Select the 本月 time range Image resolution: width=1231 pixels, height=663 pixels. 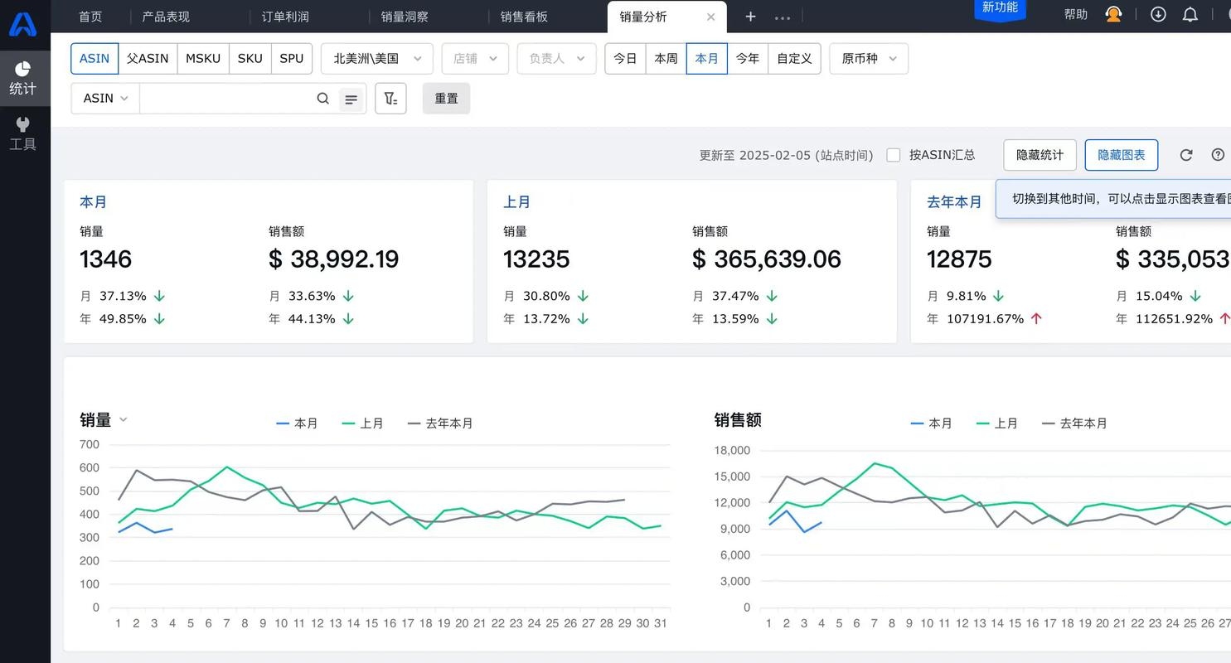click(x=707, y=59)
